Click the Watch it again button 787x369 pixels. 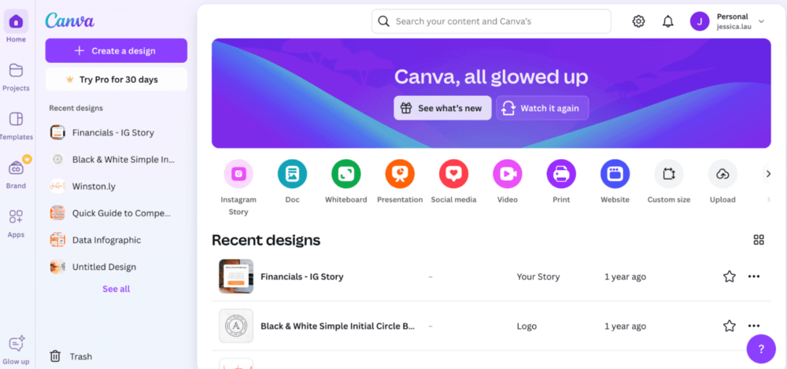(542, 108)
